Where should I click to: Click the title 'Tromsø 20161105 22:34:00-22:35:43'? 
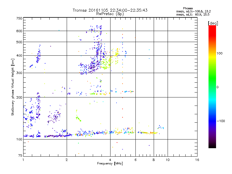[x=110, y=10]
